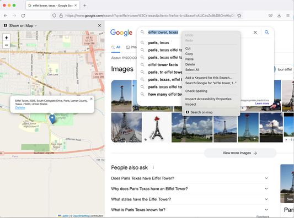Choose Select All in context menu
294x218 pixels.
(211, 69)
